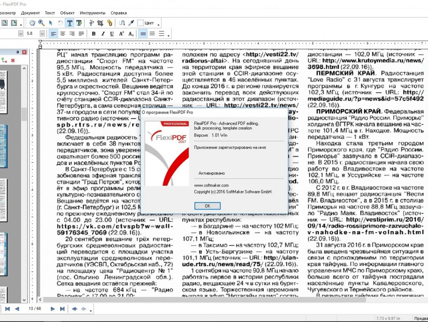
Task: Open the Объект menu
Action: point(67,13)
